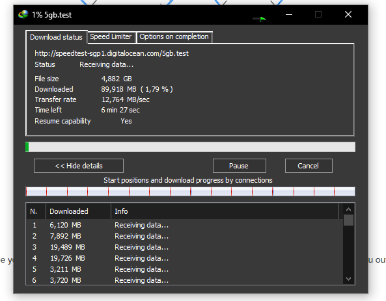The image size is (386, 301).
Task: Click the Downloaded value 89,918 MB
Action: coord(118,89)
